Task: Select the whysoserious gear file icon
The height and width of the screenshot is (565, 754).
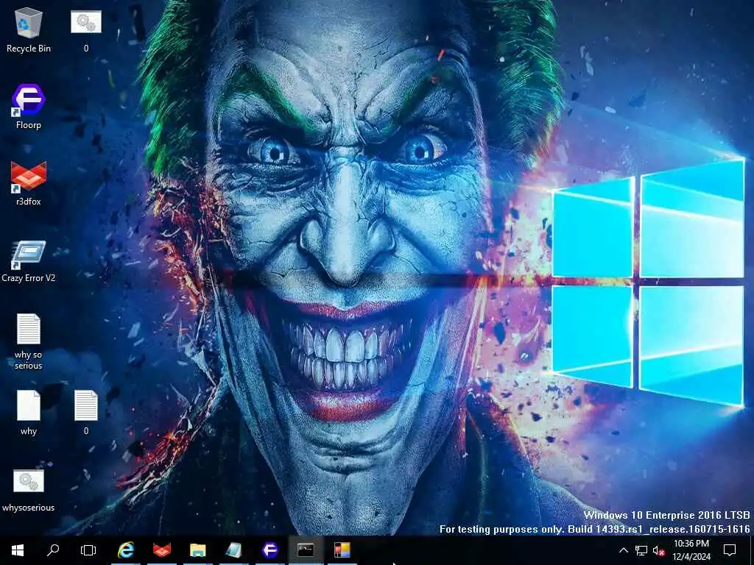Action: (29, 490)
